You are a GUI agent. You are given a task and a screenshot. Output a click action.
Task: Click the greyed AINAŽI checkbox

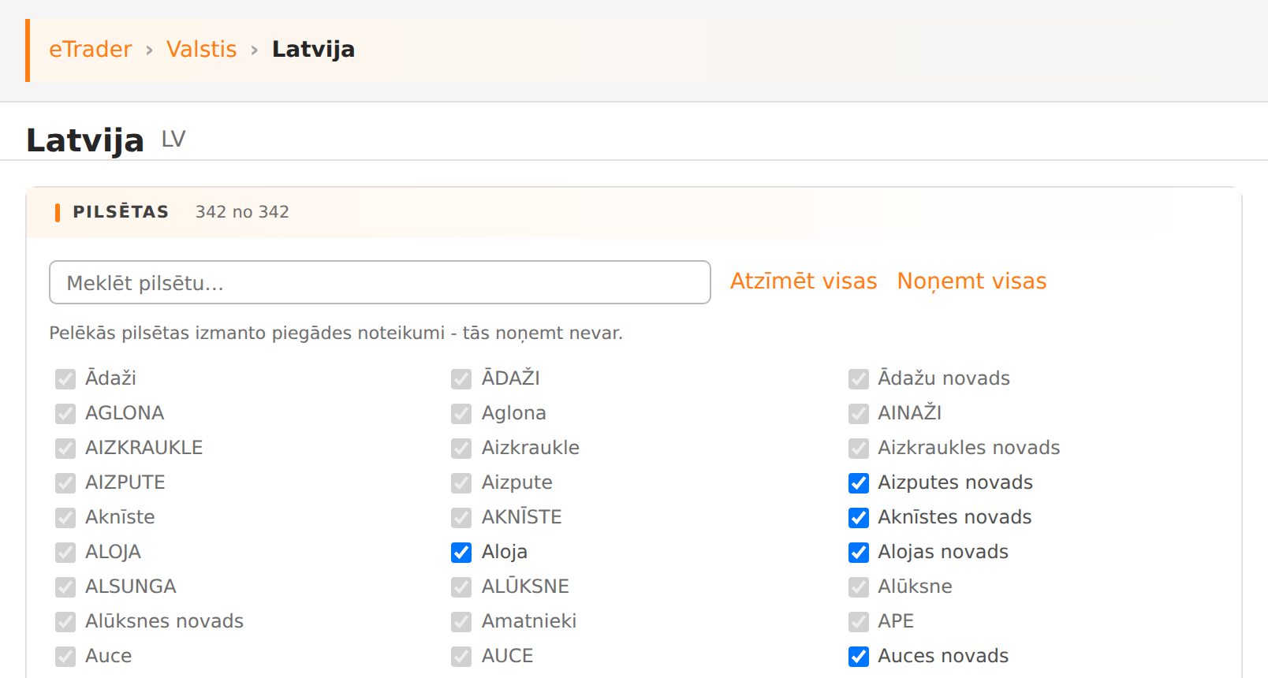pos(859,414)
